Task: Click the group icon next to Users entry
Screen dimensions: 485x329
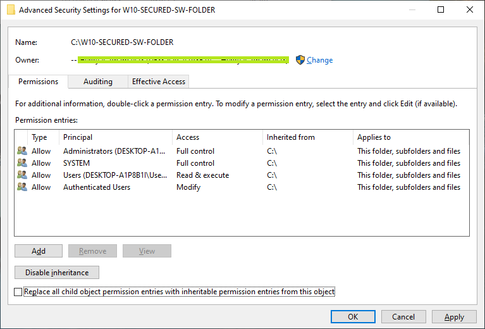Action: [22, 175]
